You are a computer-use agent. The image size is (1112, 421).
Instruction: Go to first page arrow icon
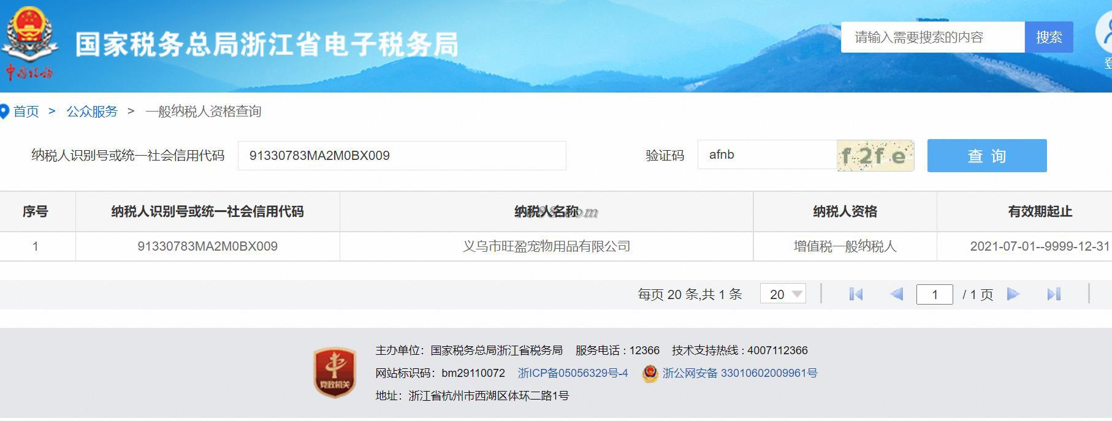point(856,294)
